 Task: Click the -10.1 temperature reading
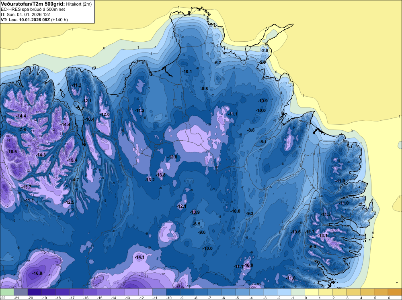pos(187,72)
